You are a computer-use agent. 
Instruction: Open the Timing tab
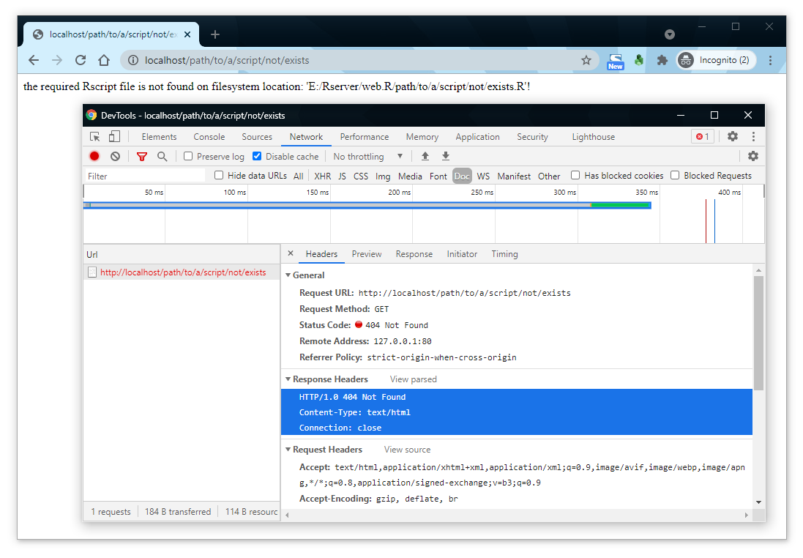pyautogui.click(x=504, y=254)
